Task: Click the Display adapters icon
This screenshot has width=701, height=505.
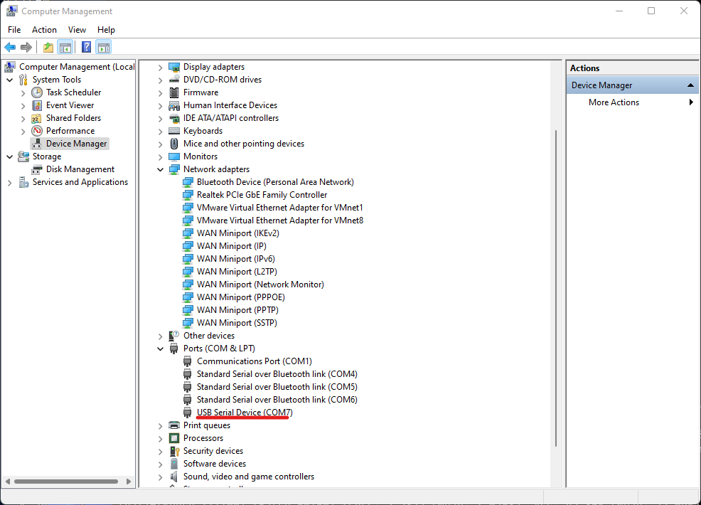Action: coord(174,67)
